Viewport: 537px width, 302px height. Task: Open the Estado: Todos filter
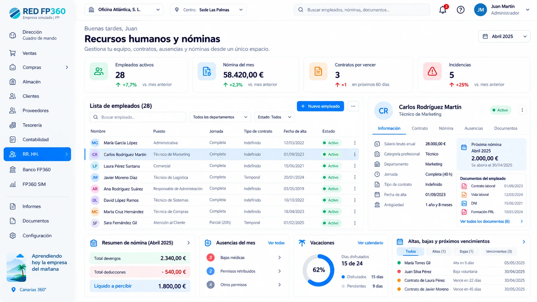pos(274,117)
